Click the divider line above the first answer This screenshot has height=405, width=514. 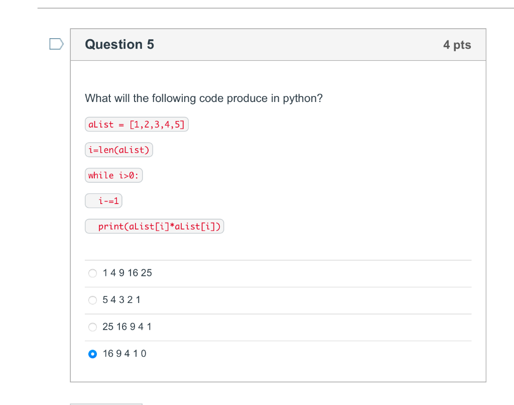coord(278,260)
